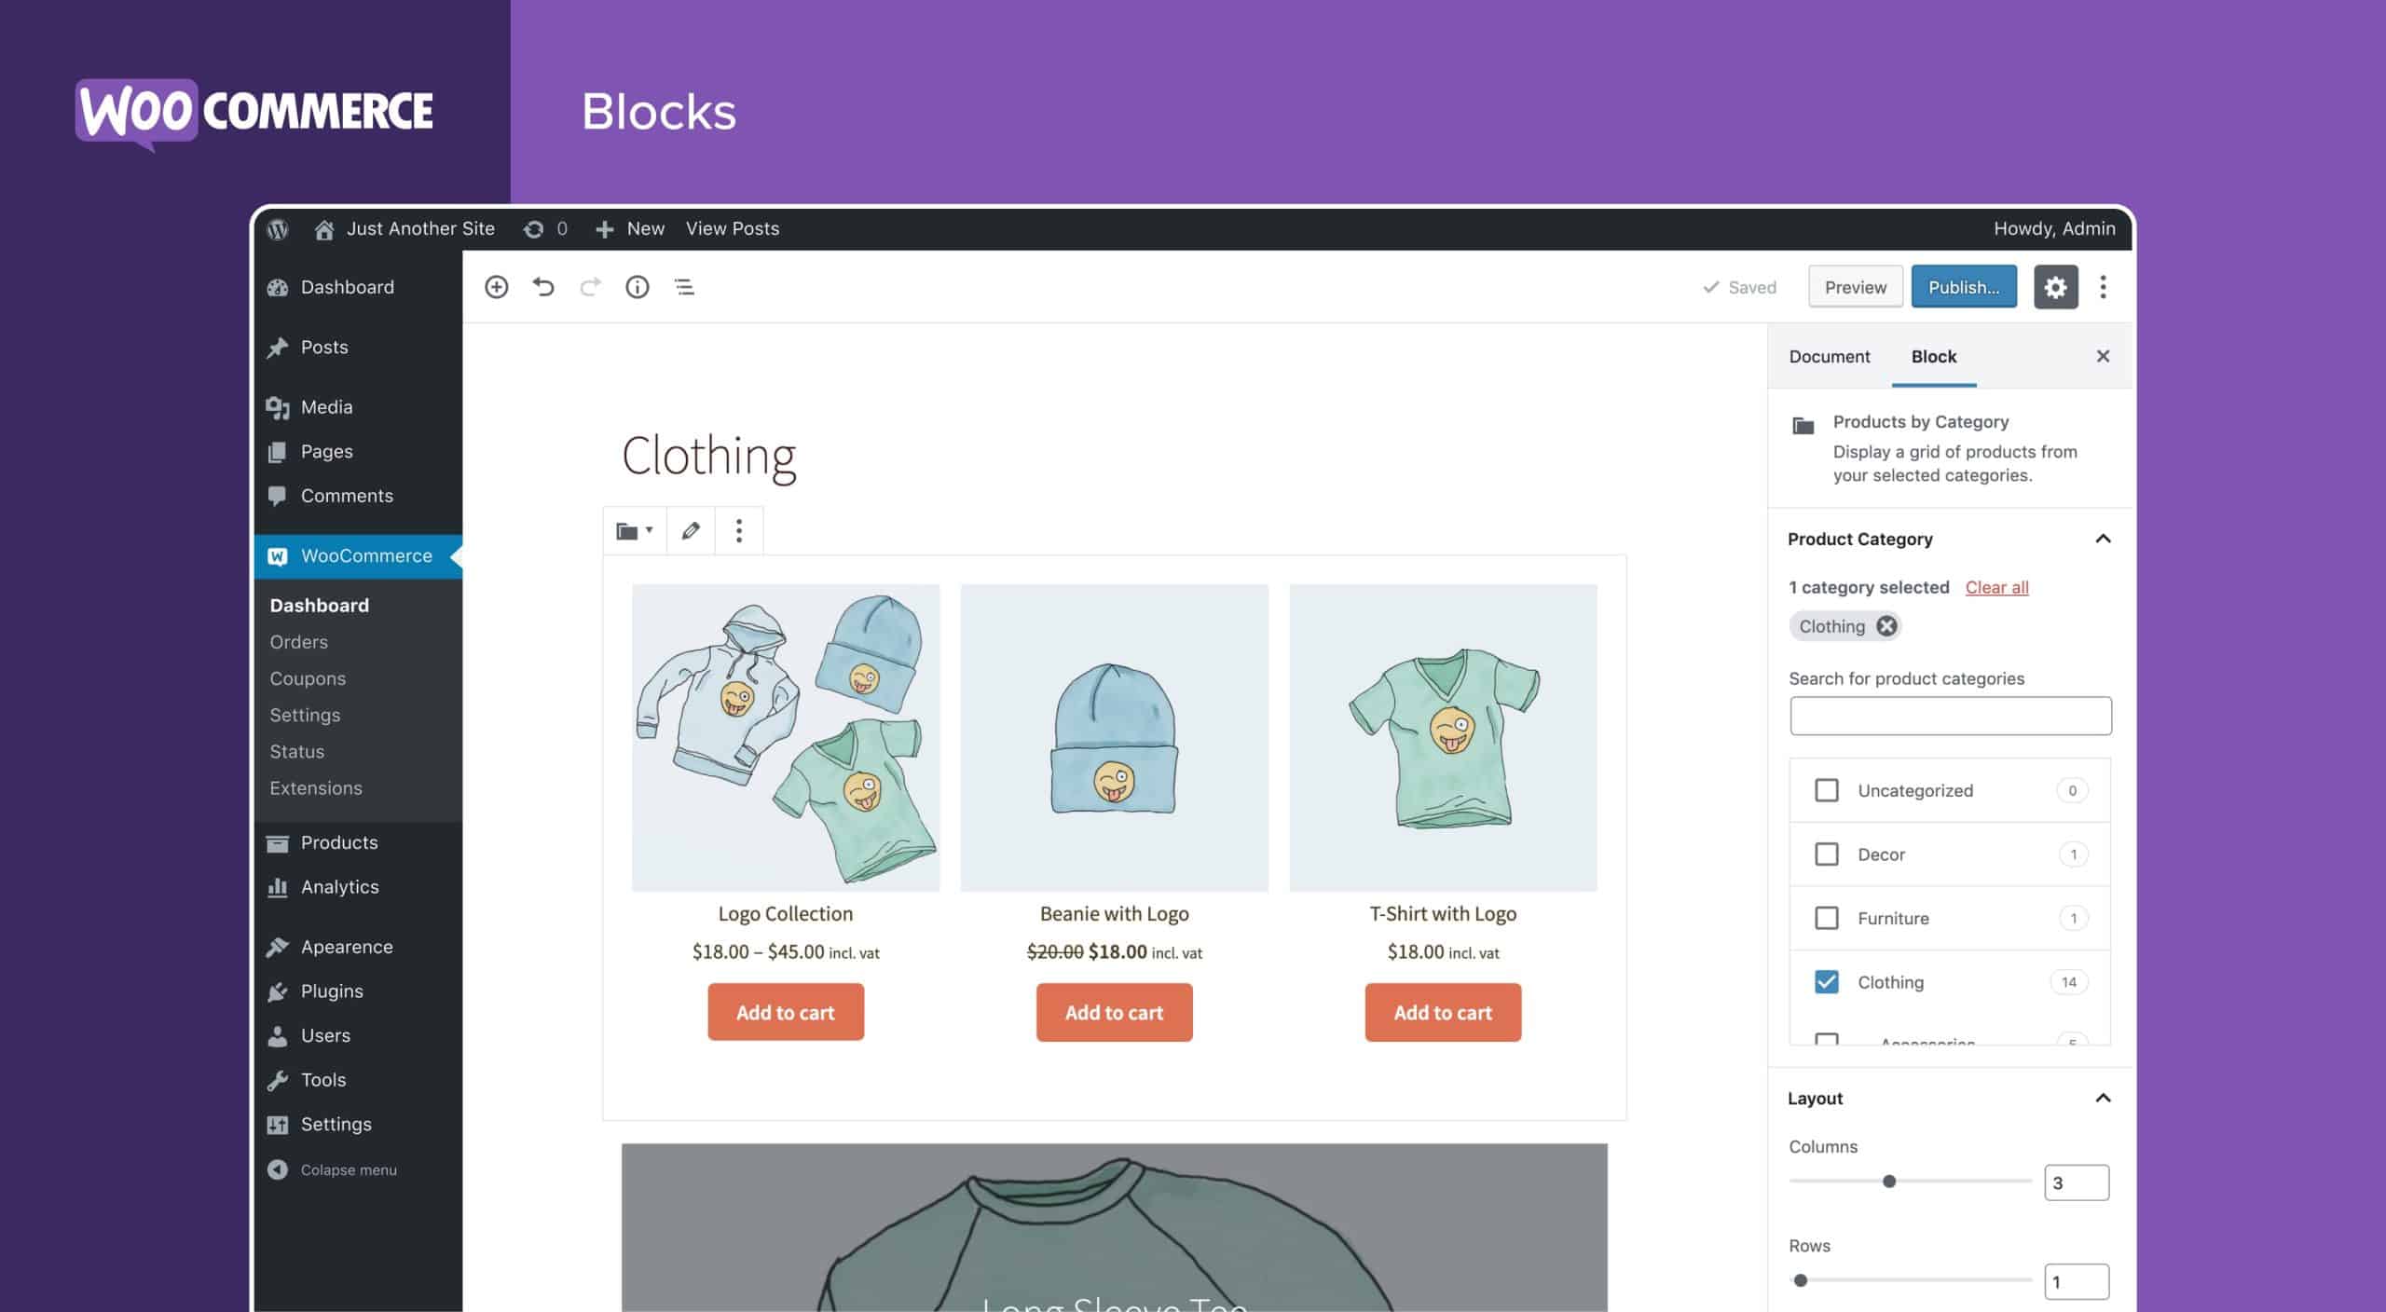Screen dimensions: 2386x1312
Task: Switch to the Block tab
Action: (x=1934, y=354)
